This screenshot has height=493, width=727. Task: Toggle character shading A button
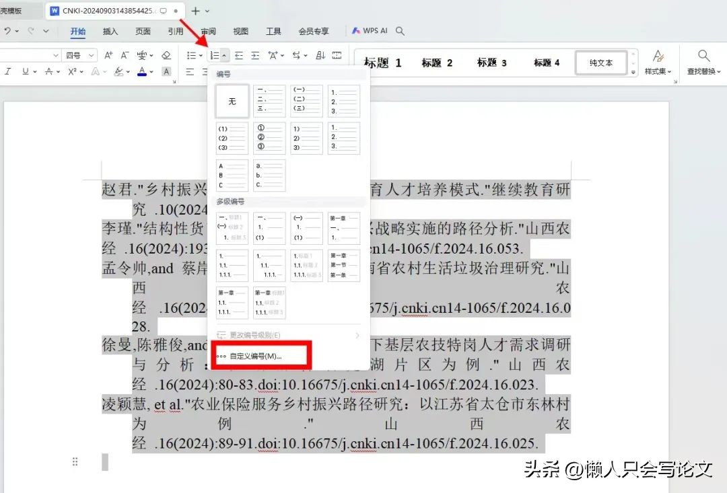pyautogui.click(x=166, y=71)
